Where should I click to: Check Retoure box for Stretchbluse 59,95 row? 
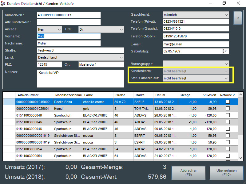click(228, 142)
